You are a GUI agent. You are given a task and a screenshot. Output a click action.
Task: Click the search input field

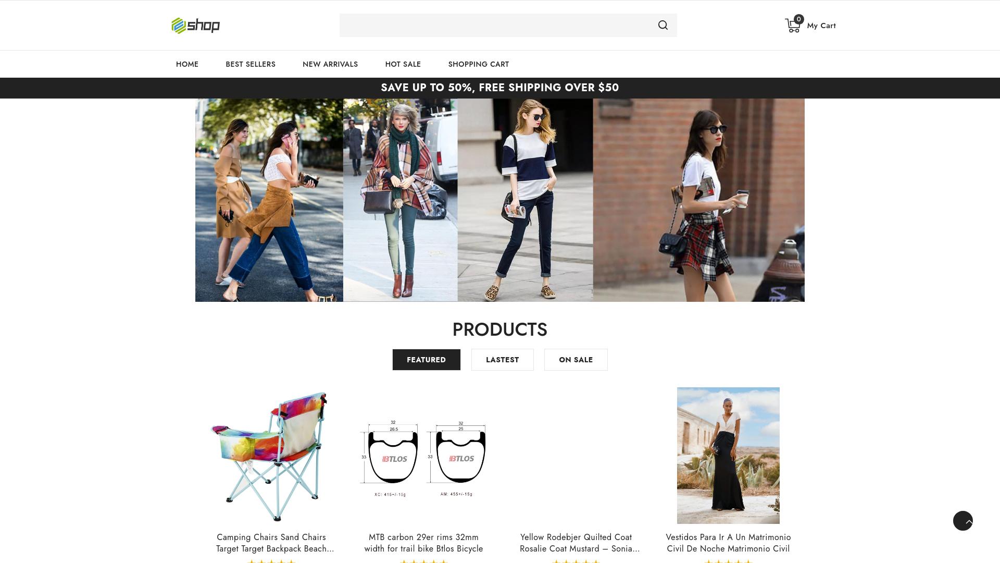(495, 26)
